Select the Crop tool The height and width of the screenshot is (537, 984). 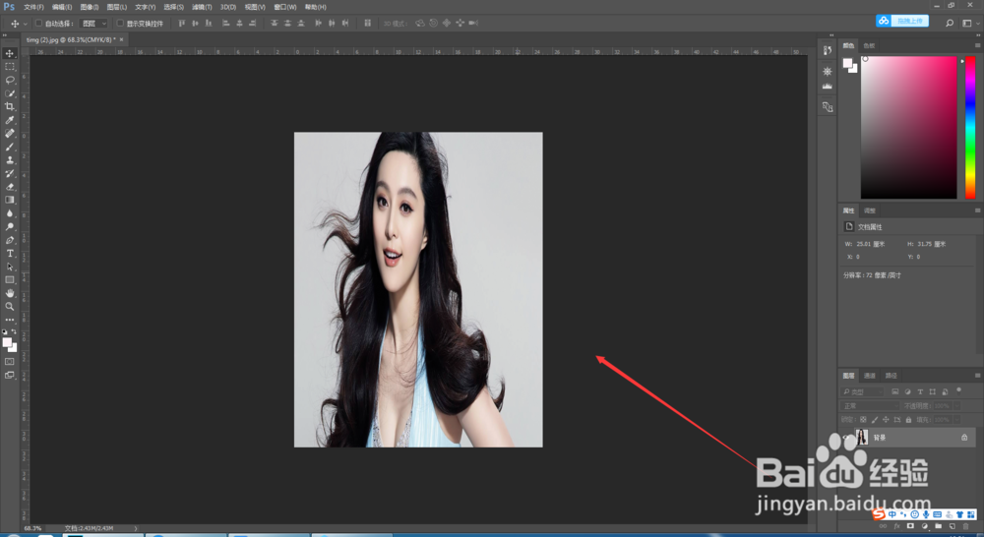(10, 106)
